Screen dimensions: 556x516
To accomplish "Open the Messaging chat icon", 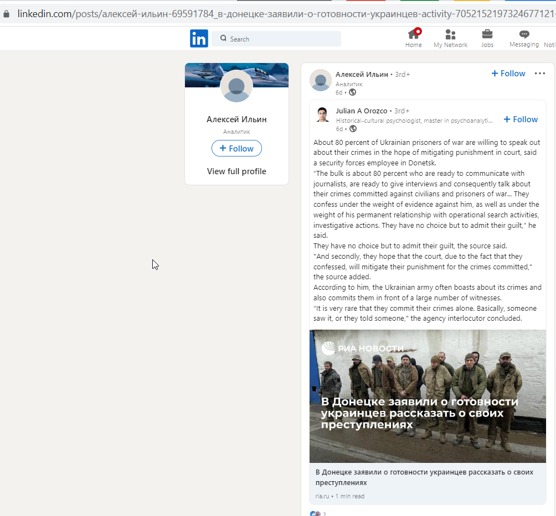I will click(524, 34).
